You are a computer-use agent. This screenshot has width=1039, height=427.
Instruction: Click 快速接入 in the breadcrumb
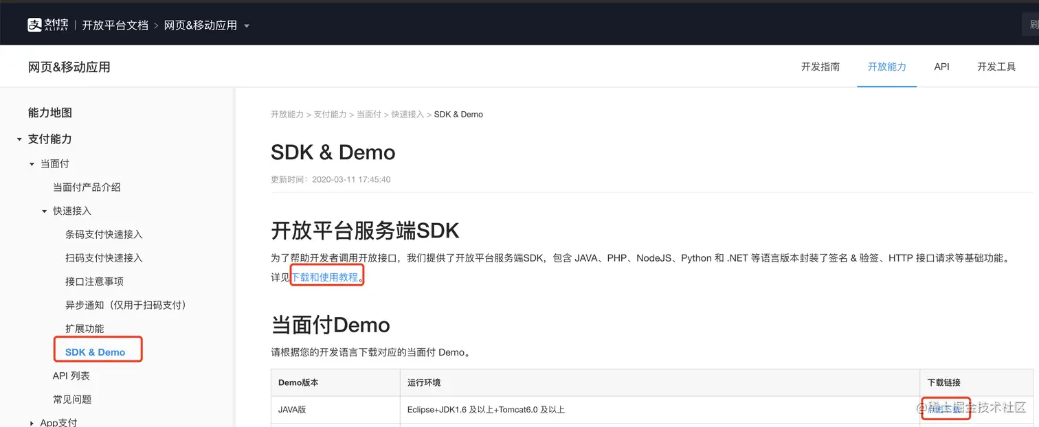[408, 114]
